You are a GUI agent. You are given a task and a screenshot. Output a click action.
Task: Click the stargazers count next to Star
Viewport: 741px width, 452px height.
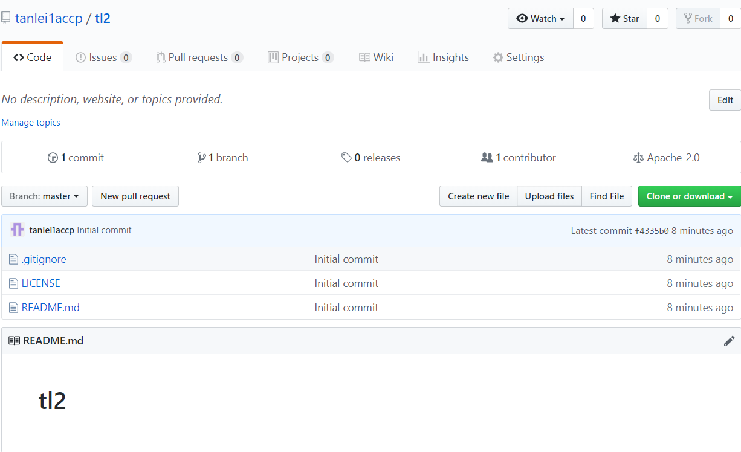pos(658,19)
